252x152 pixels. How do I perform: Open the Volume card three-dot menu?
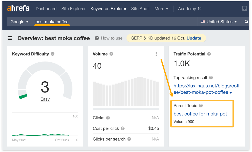click(x=156, y=54)
